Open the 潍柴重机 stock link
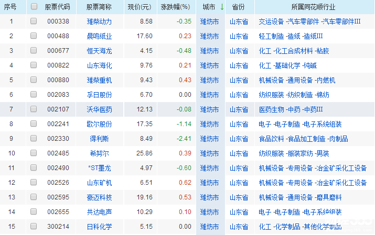 coord(99,80)
